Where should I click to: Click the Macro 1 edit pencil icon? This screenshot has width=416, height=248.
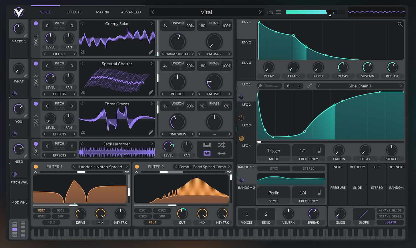click(x=26, y=35)
